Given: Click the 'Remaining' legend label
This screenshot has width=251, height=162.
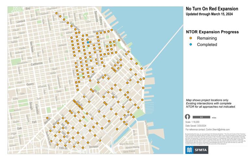Looking at the screenshot, I should coord(207,39).
